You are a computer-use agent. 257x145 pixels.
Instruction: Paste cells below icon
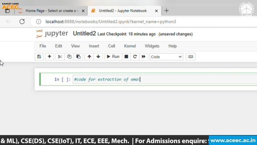(78, 57)
